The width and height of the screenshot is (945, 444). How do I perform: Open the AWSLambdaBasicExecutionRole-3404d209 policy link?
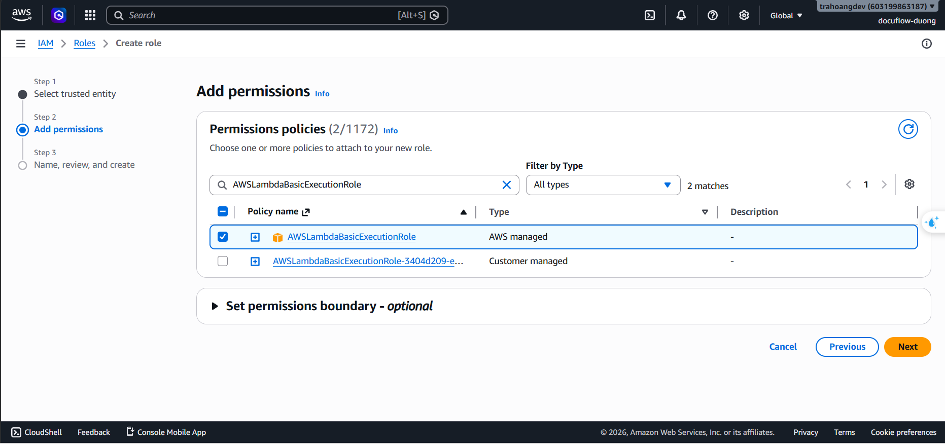coord(368,261)
